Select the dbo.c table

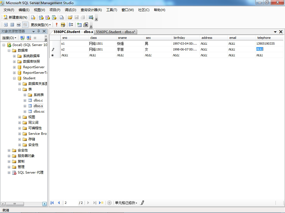pos(38,100)
